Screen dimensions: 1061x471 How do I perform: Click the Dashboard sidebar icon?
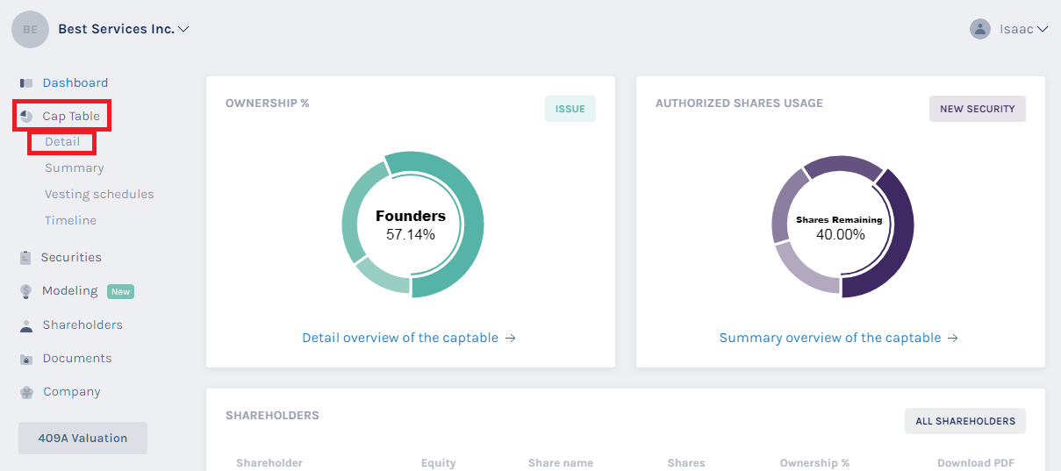coord(26,83)
